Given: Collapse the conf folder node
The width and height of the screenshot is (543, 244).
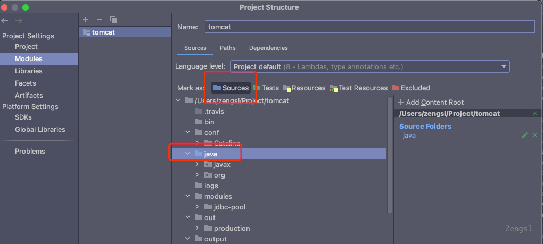Looking at the screenshot, I should [187, 132].
